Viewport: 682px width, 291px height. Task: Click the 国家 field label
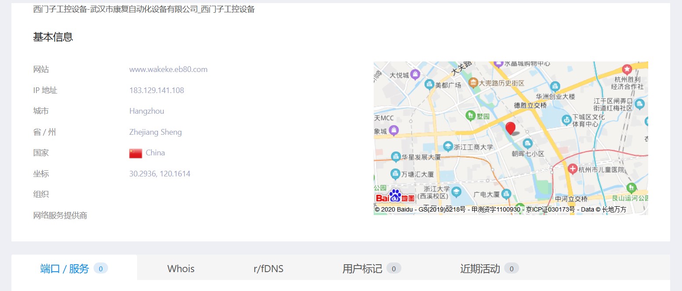[x=41, y=153]
